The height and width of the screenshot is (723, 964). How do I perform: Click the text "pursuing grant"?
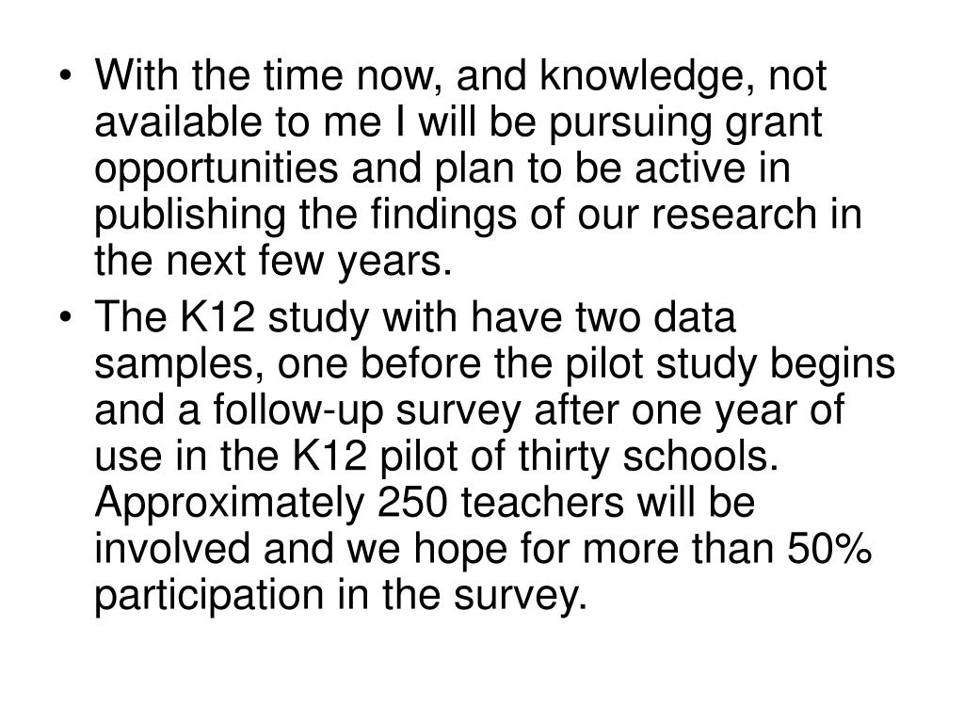(x=686, y=123)
